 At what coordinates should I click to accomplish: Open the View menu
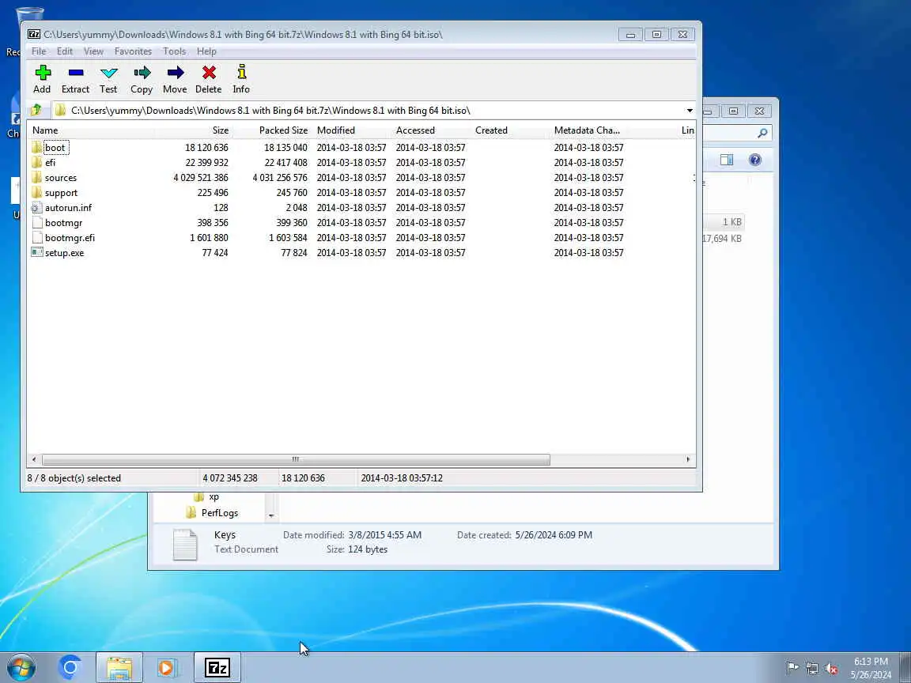(93, 51)
